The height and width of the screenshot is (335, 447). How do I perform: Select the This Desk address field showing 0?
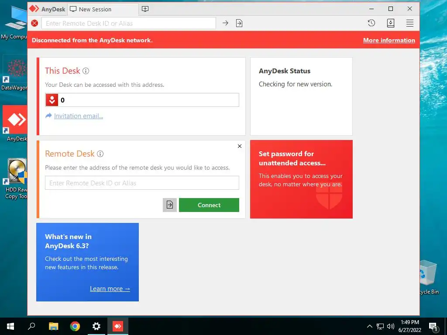click(x=142, y=100)
